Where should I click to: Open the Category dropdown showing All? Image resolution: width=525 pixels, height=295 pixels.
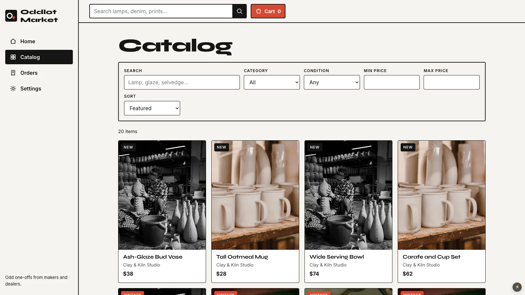272,82
